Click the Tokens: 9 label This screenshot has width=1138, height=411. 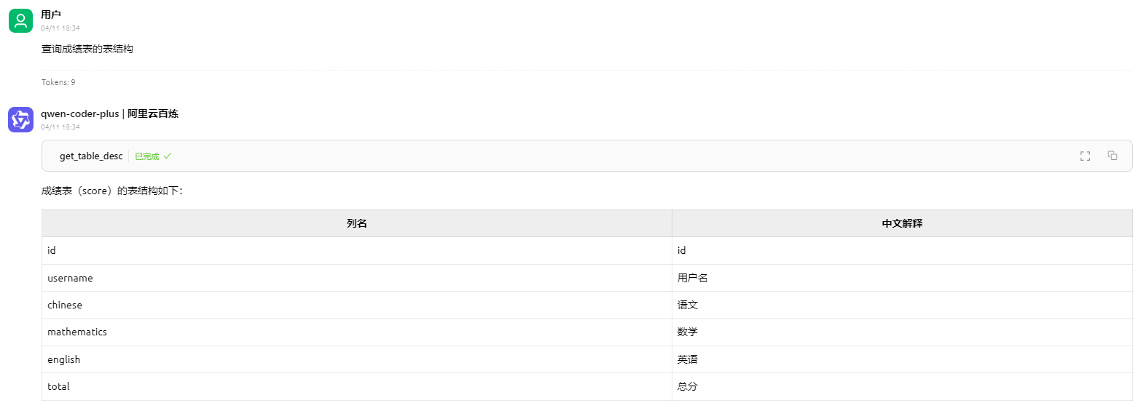point(58,82)
